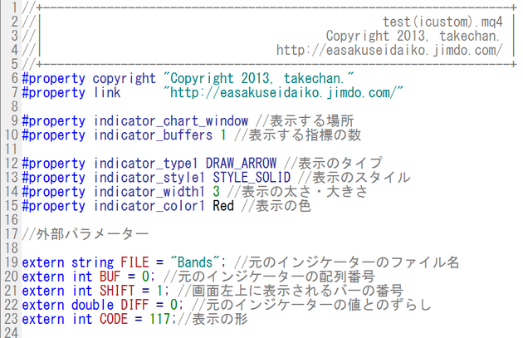This screenshot has width=523, height=338.
Task: Click the comment 表示の太さ・大きさ on line 14
Action: [x=305, y=192]
